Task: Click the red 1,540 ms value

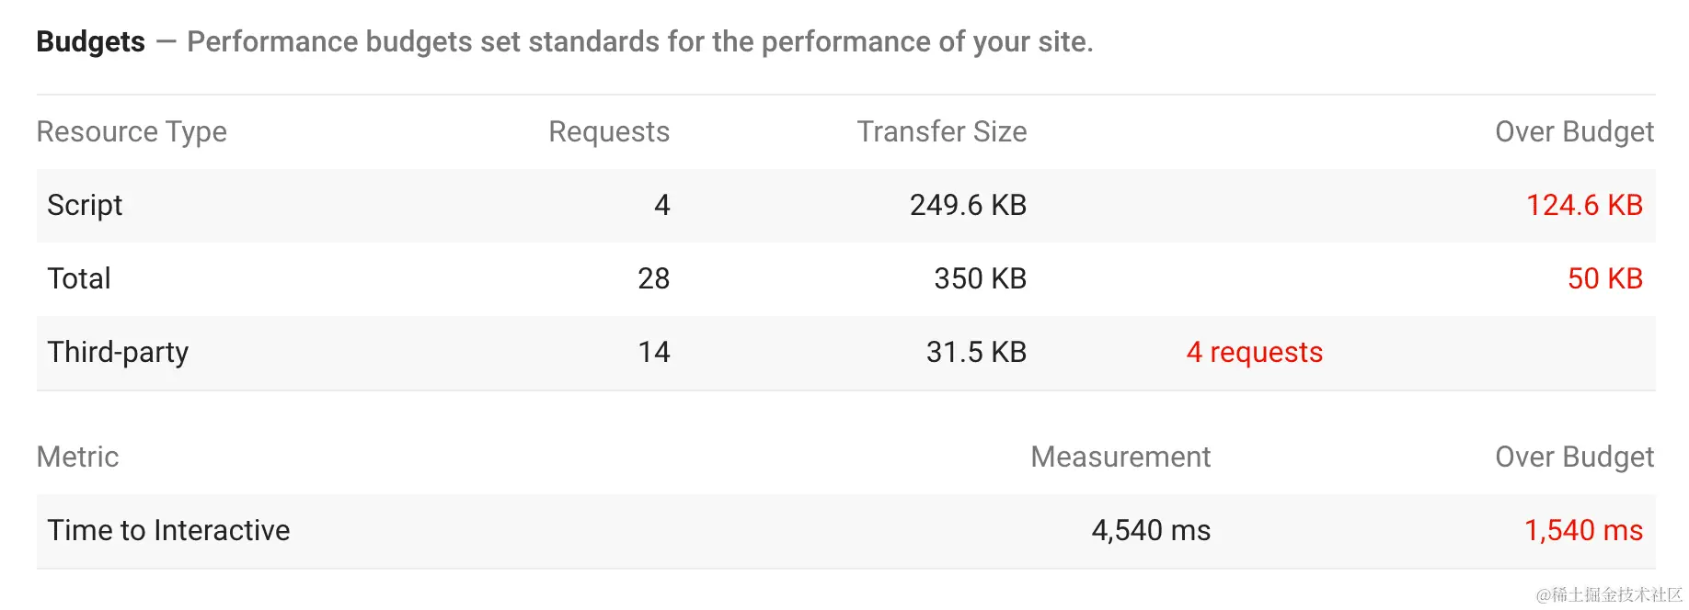Action: 1582,531
